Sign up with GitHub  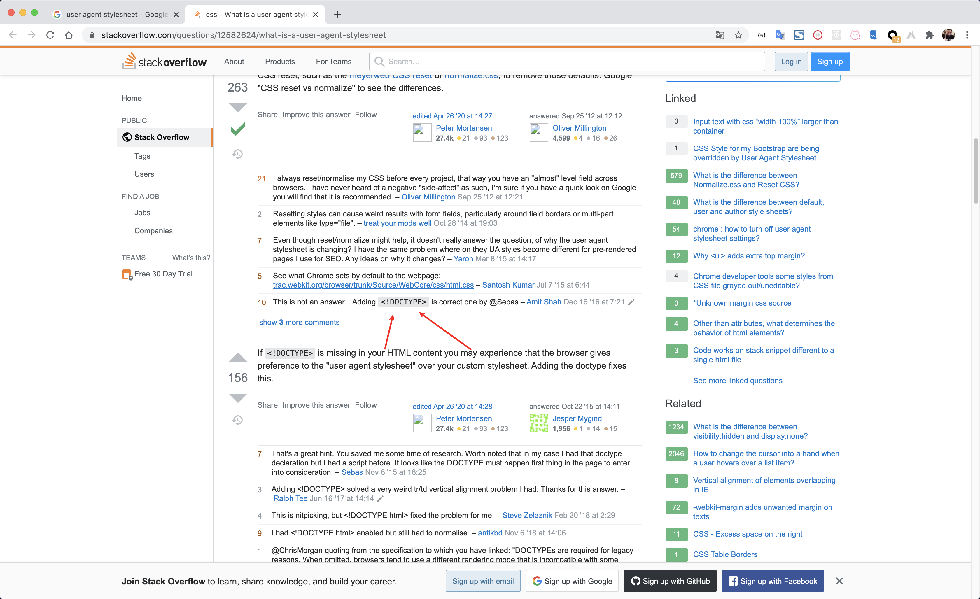670,581
